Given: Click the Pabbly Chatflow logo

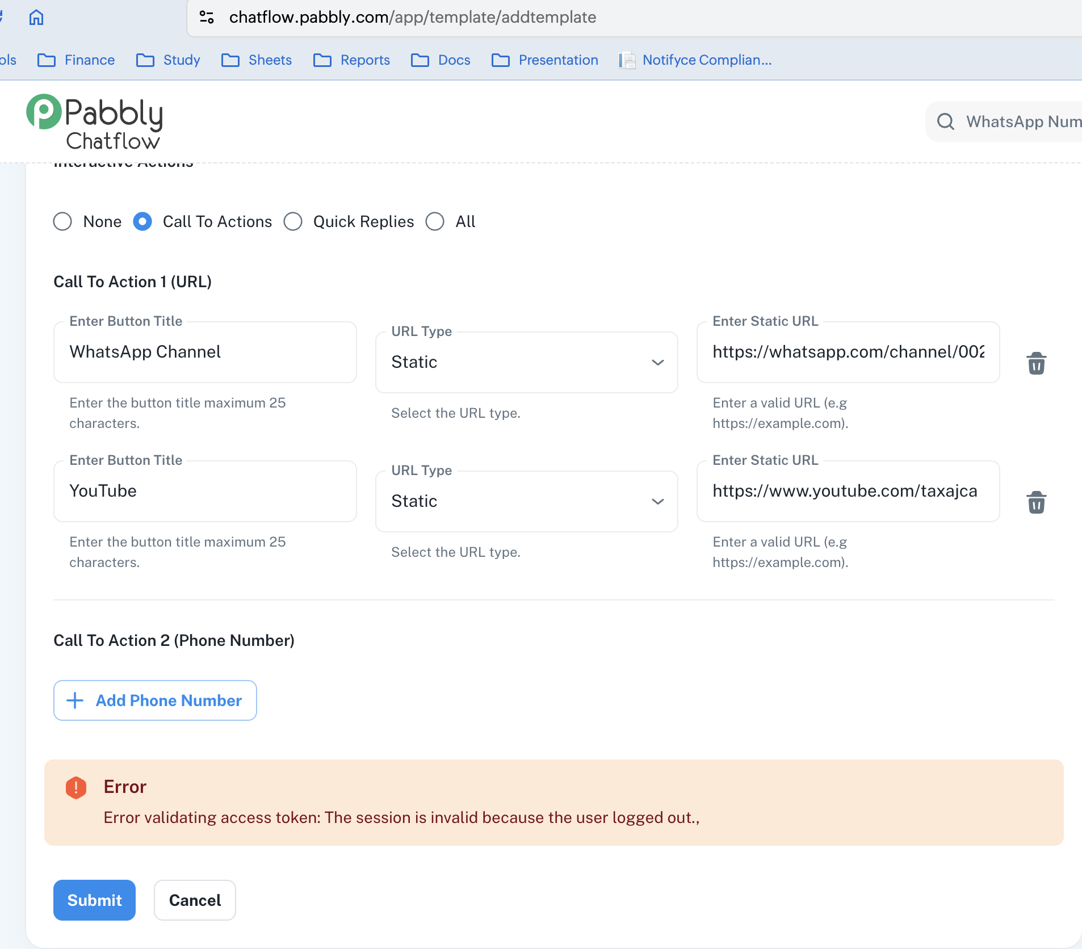Looking at the screenshot, I should click(x=95, y=123).
